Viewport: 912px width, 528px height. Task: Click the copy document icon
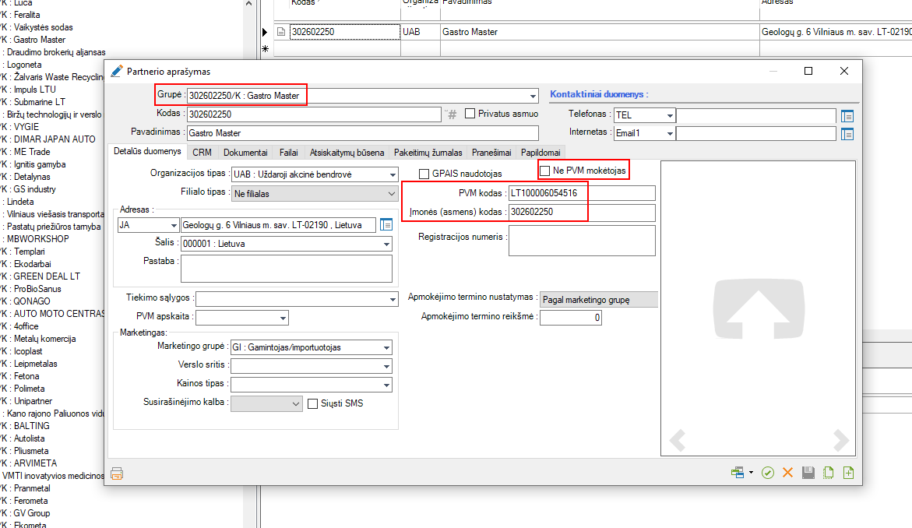click(x=829, y=473)
